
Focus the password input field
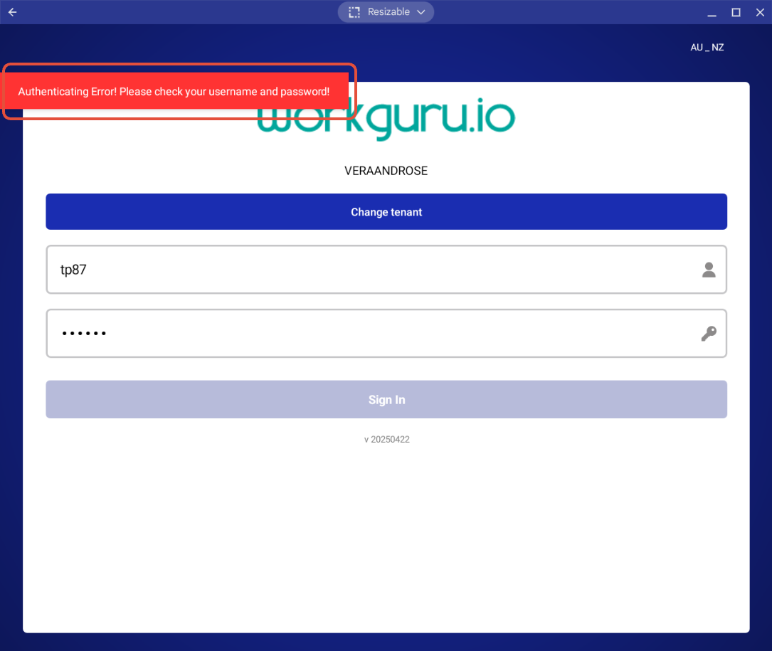click(386, 334)
